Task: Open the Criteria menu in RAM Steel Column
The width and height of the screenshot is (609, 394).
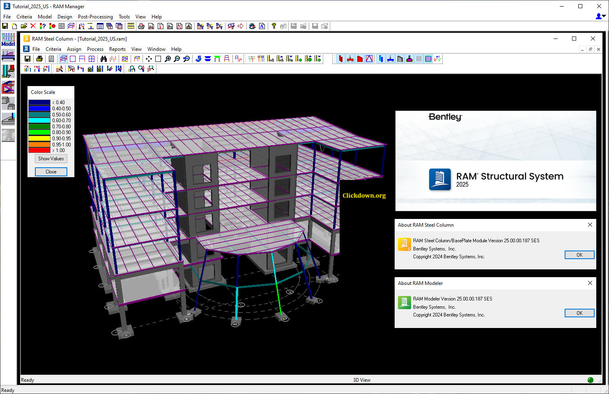Action: coord(53,49)
